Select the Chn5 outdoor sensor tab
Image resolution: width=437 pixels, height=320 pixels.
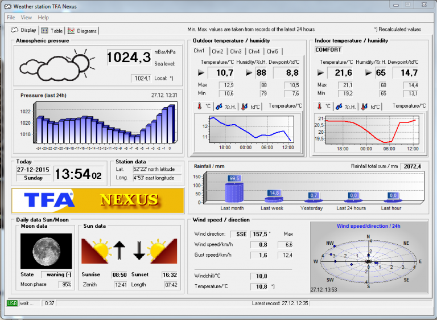273,52
